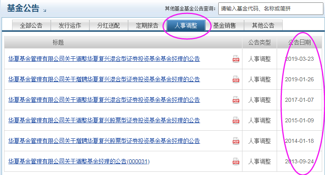The height and width of the screenshot is (175, 325).
Task: Click the 基金公告 section heading
Action: click(x=23, y=8)
